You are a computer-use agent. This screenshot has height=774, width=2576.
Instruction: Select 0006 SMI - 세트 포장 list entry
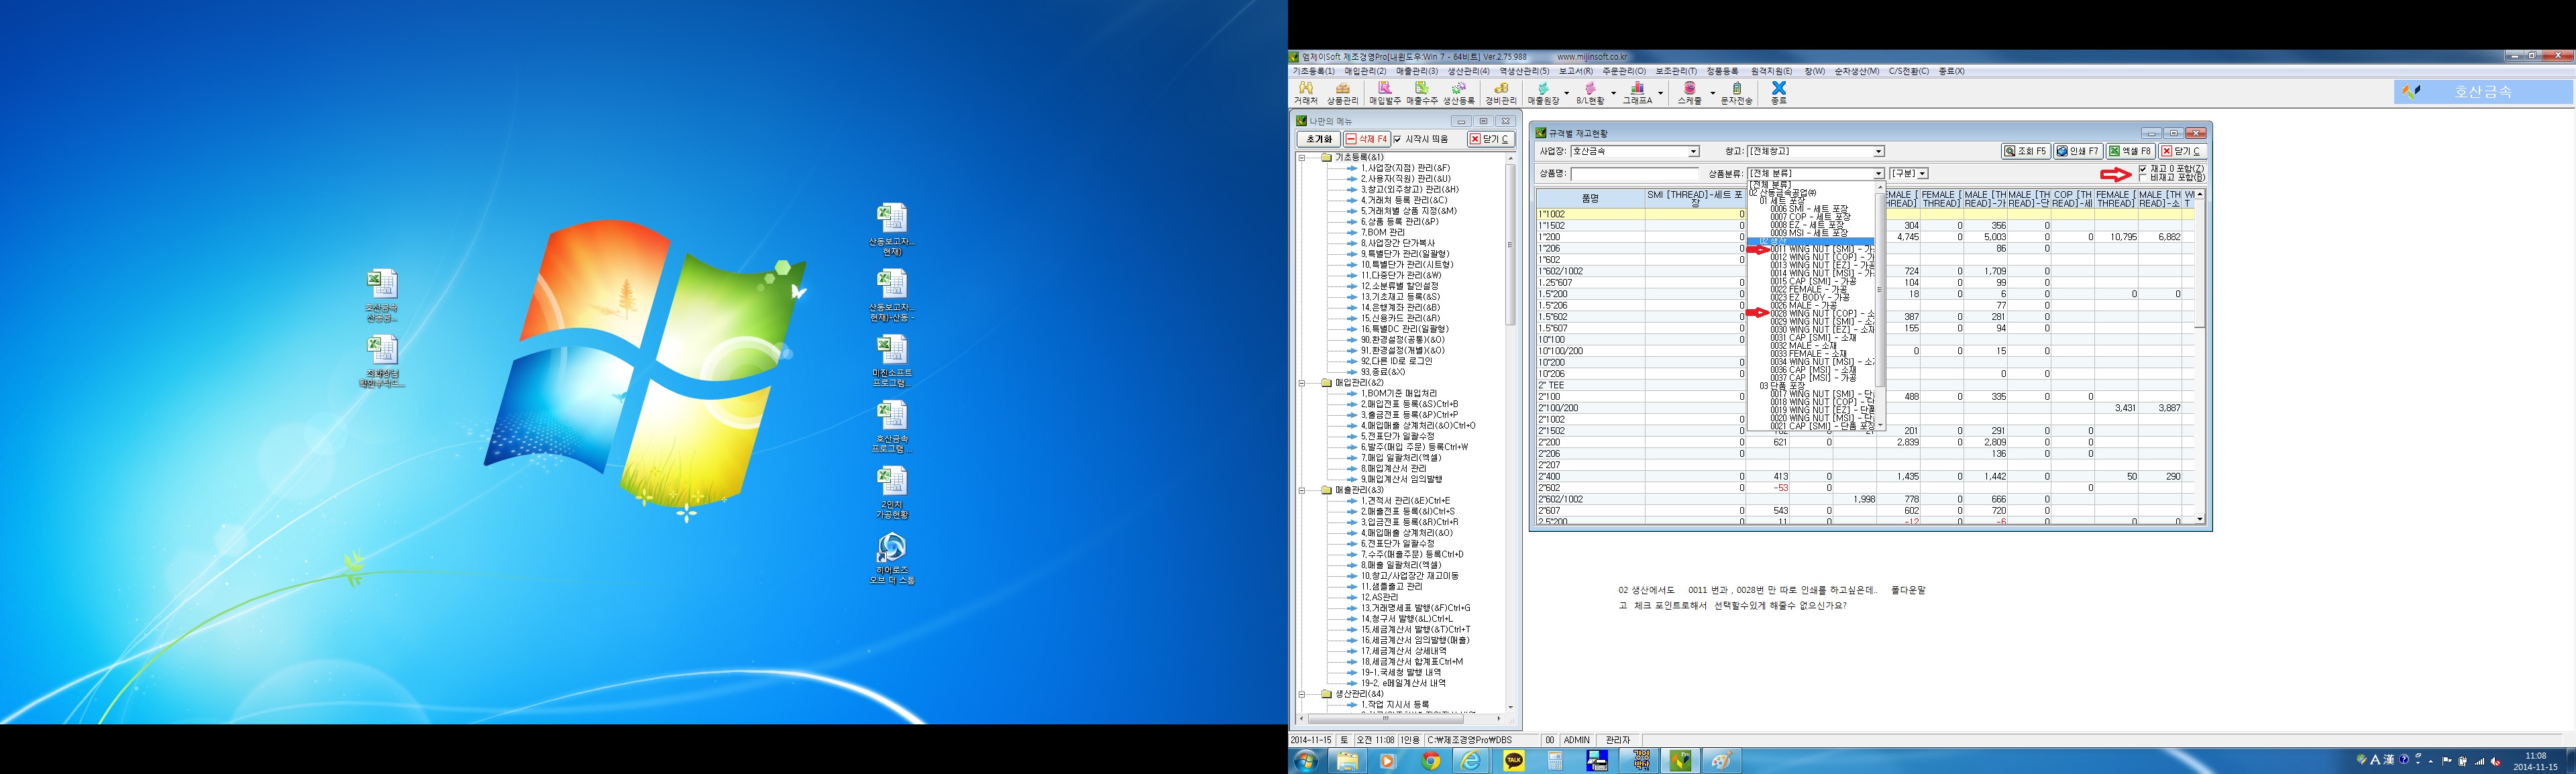[1809, 209]
